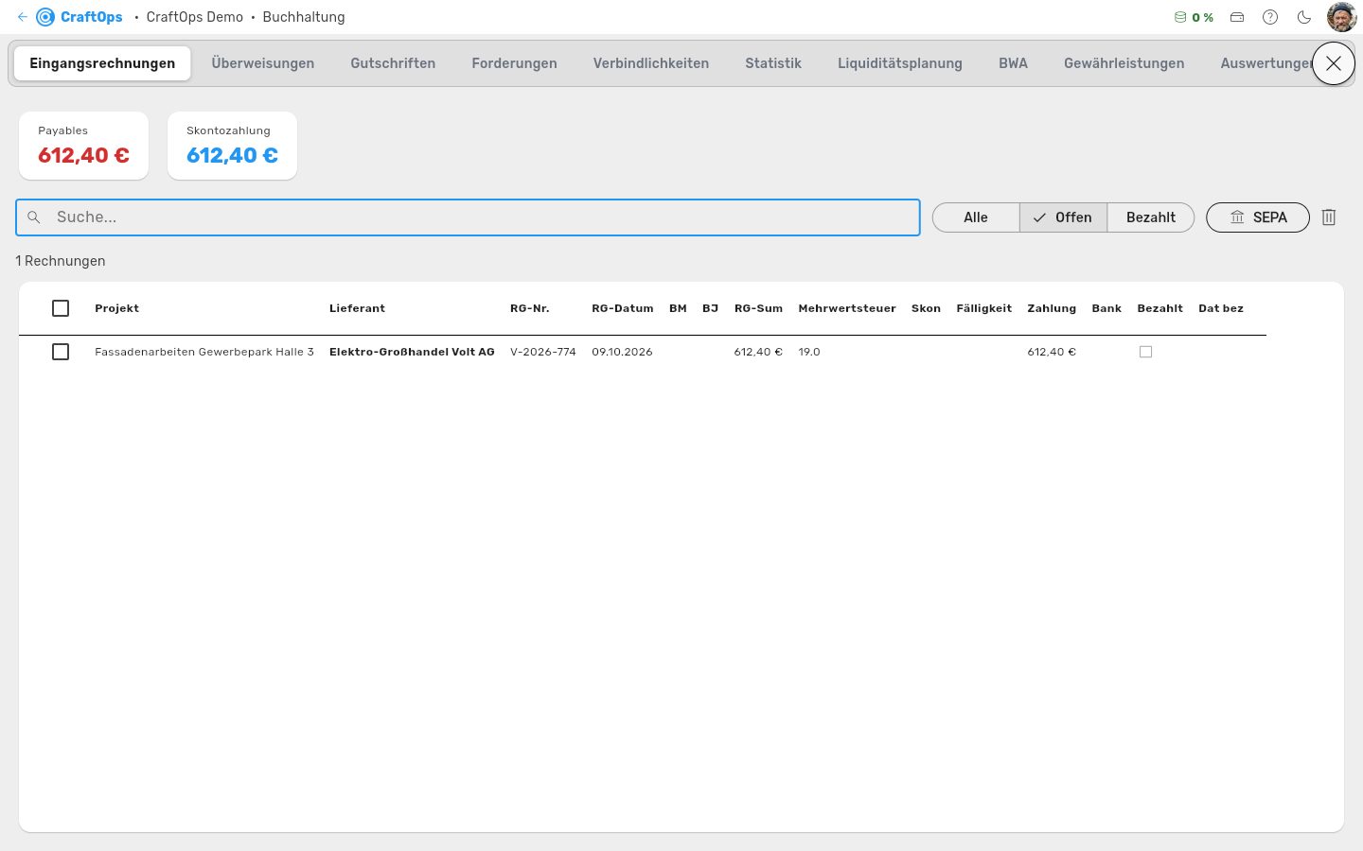Toggle the select-all header checkbox
Image resolution: width=1363 pixels, height=851 pixels.
click(x=61, y=308)
